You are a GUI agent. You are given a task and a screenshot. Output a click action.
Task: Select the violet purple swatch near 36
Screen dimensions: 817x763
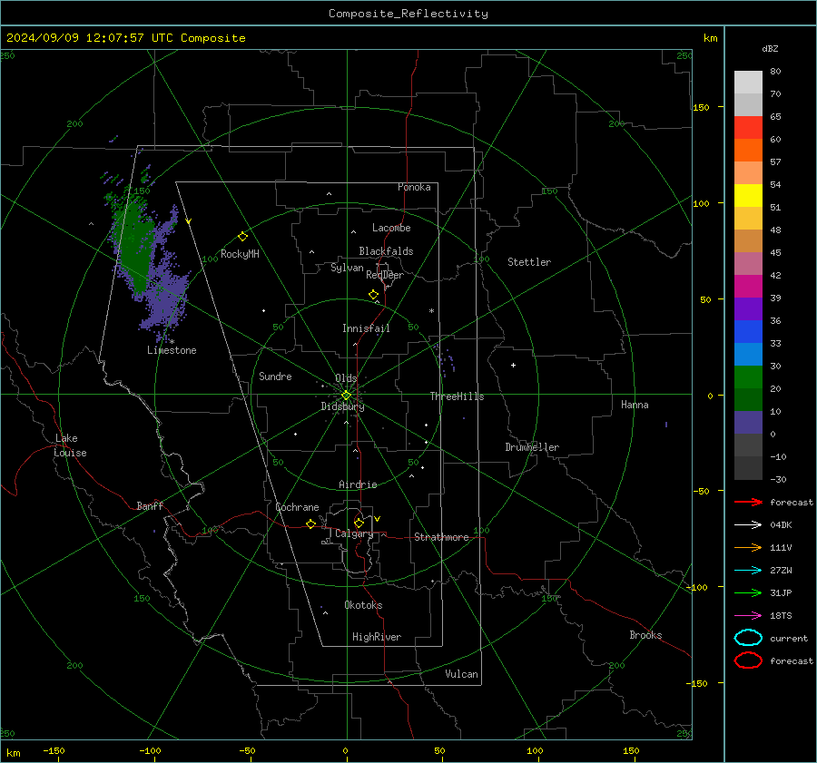pos(748,308)
